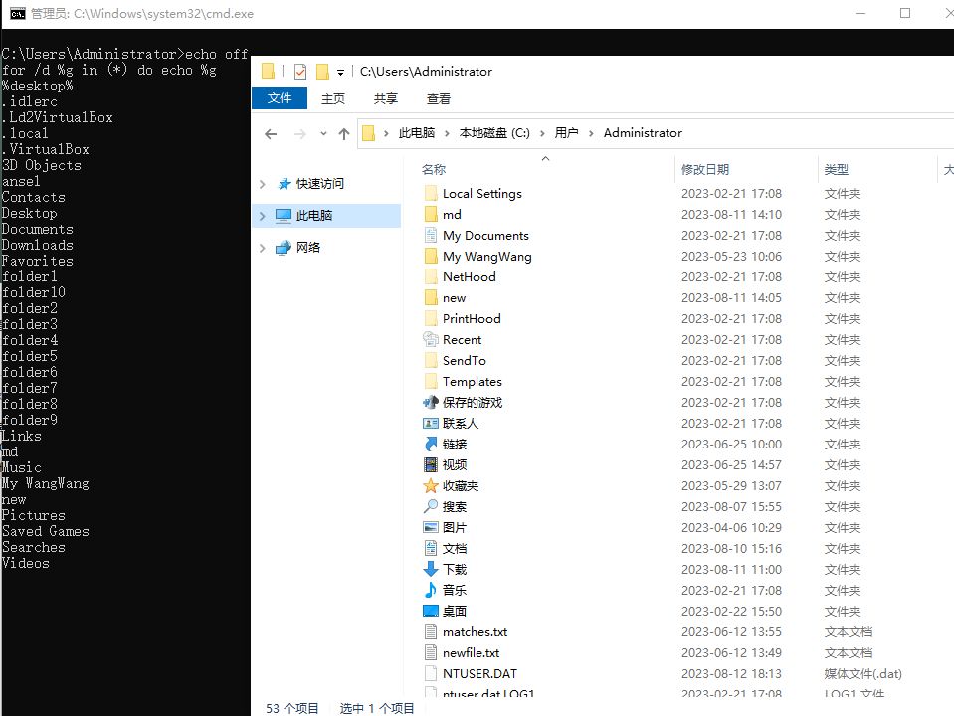Open the 查看 ribbon tab
The image size is (954, 716).
[x=438, y=98]
